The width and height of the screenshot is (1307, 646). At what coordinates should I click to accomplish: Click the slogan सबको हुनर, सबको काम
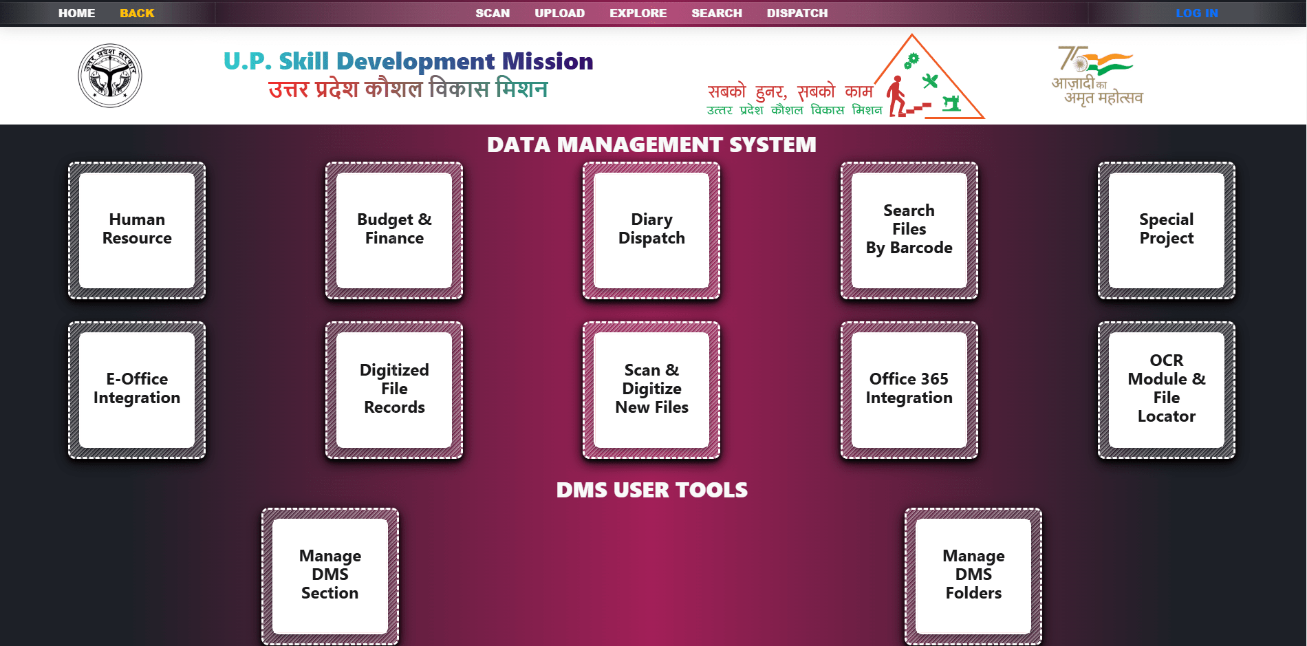point(790,91)
